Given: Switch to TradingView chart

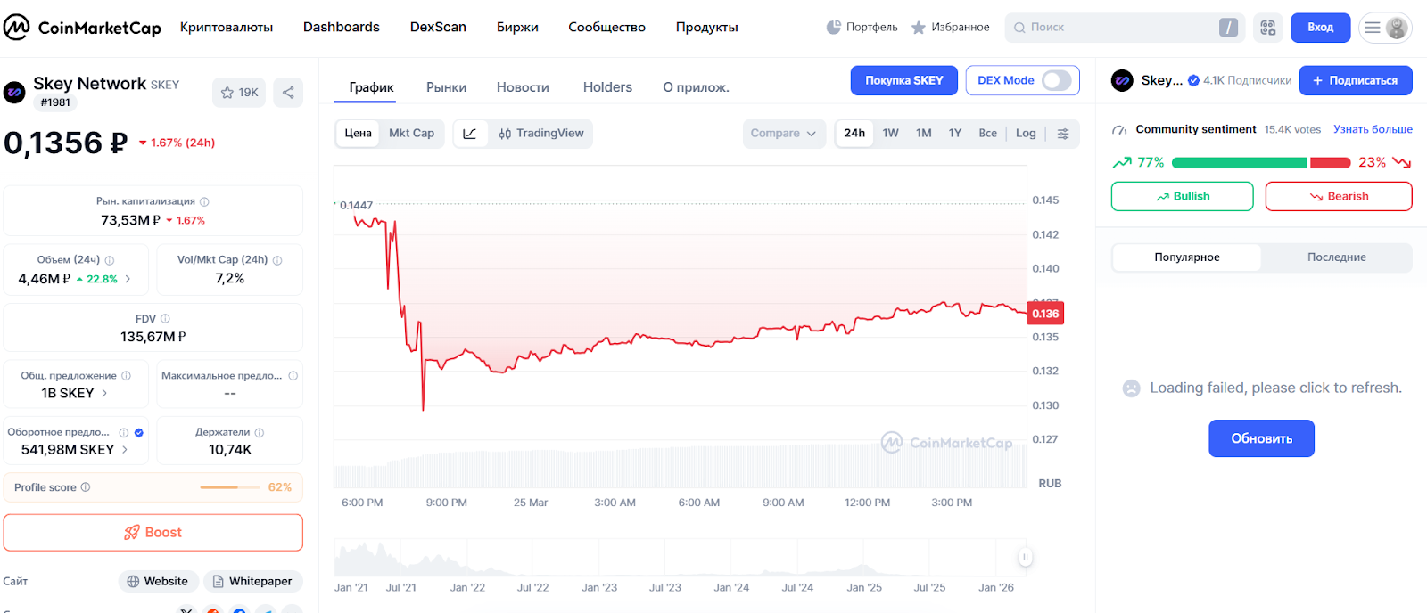Looking at the screenshot, I should click(541, 134).
